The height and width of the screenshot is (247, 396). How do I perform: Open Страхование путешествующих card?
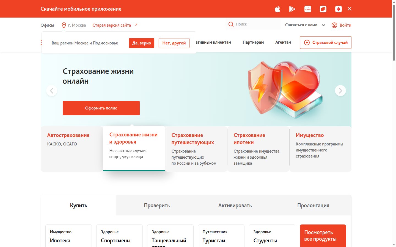196,149
